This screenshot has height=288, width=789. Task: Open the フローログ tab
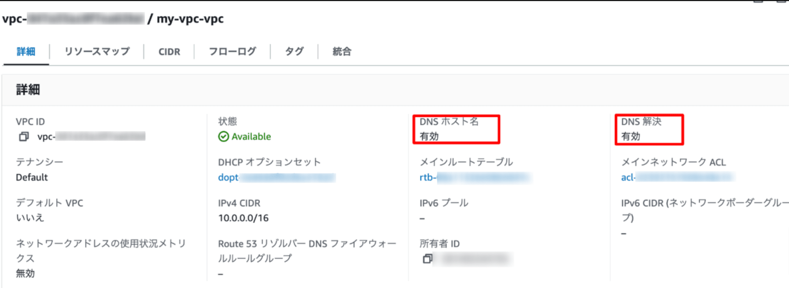[232, 52]
